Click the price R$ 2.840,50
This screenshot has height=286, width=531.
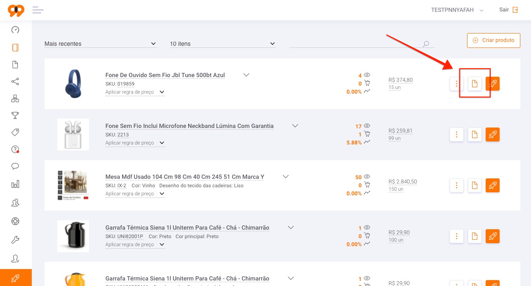coord(403,181)
